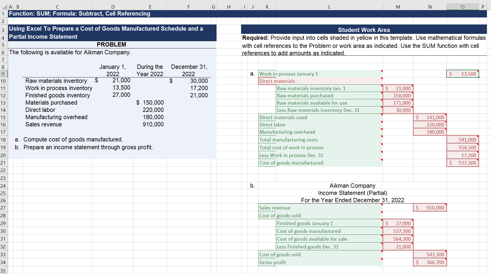The width and height of the screenshot is (491, 274).
Task: Select row 21 header
Action: pyautogui.click(x=4, y=163)
